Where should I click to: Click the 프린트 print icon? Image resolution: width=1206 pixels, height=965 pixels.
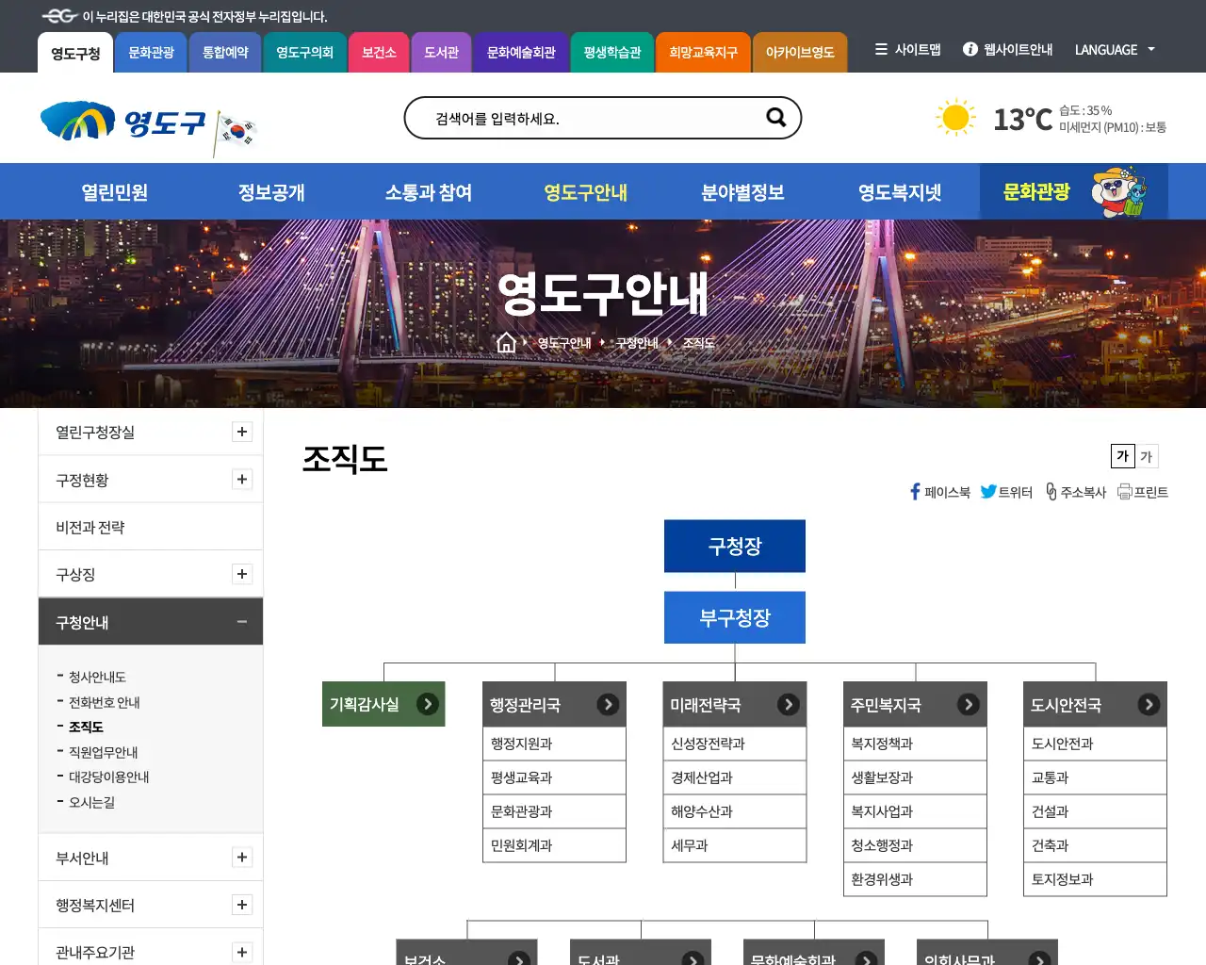tap(1125, 491)
